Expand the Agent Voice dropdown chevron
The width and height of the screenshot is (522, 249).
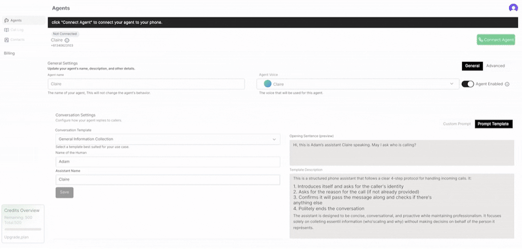452,84
